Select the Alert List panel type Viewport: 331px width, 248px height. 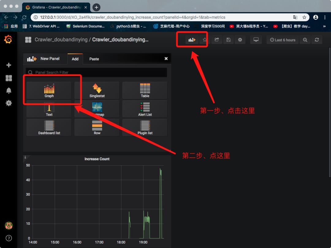point(145,109)
